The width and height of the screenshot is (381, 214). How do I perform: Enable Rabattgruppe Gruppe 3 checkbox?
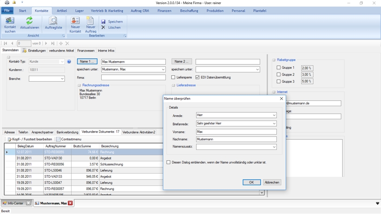point(279,81)
